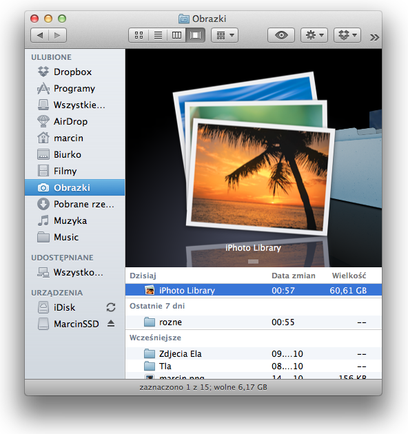Switch to column view

[x=176, y=35]
